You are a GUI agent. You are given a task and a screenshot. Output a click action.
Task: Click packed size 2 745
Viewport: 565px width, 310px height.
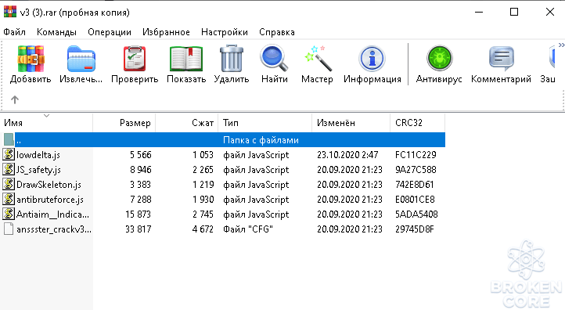point(203,214)
